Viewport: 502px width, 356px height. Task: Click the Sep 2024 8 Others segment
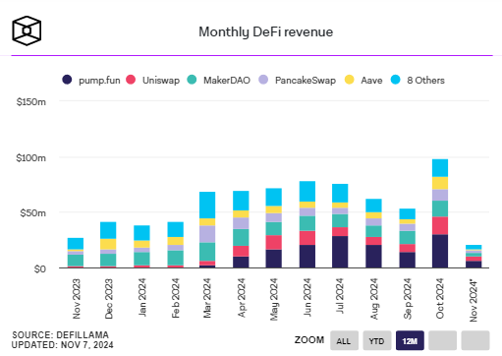click(x=407, y=214)
